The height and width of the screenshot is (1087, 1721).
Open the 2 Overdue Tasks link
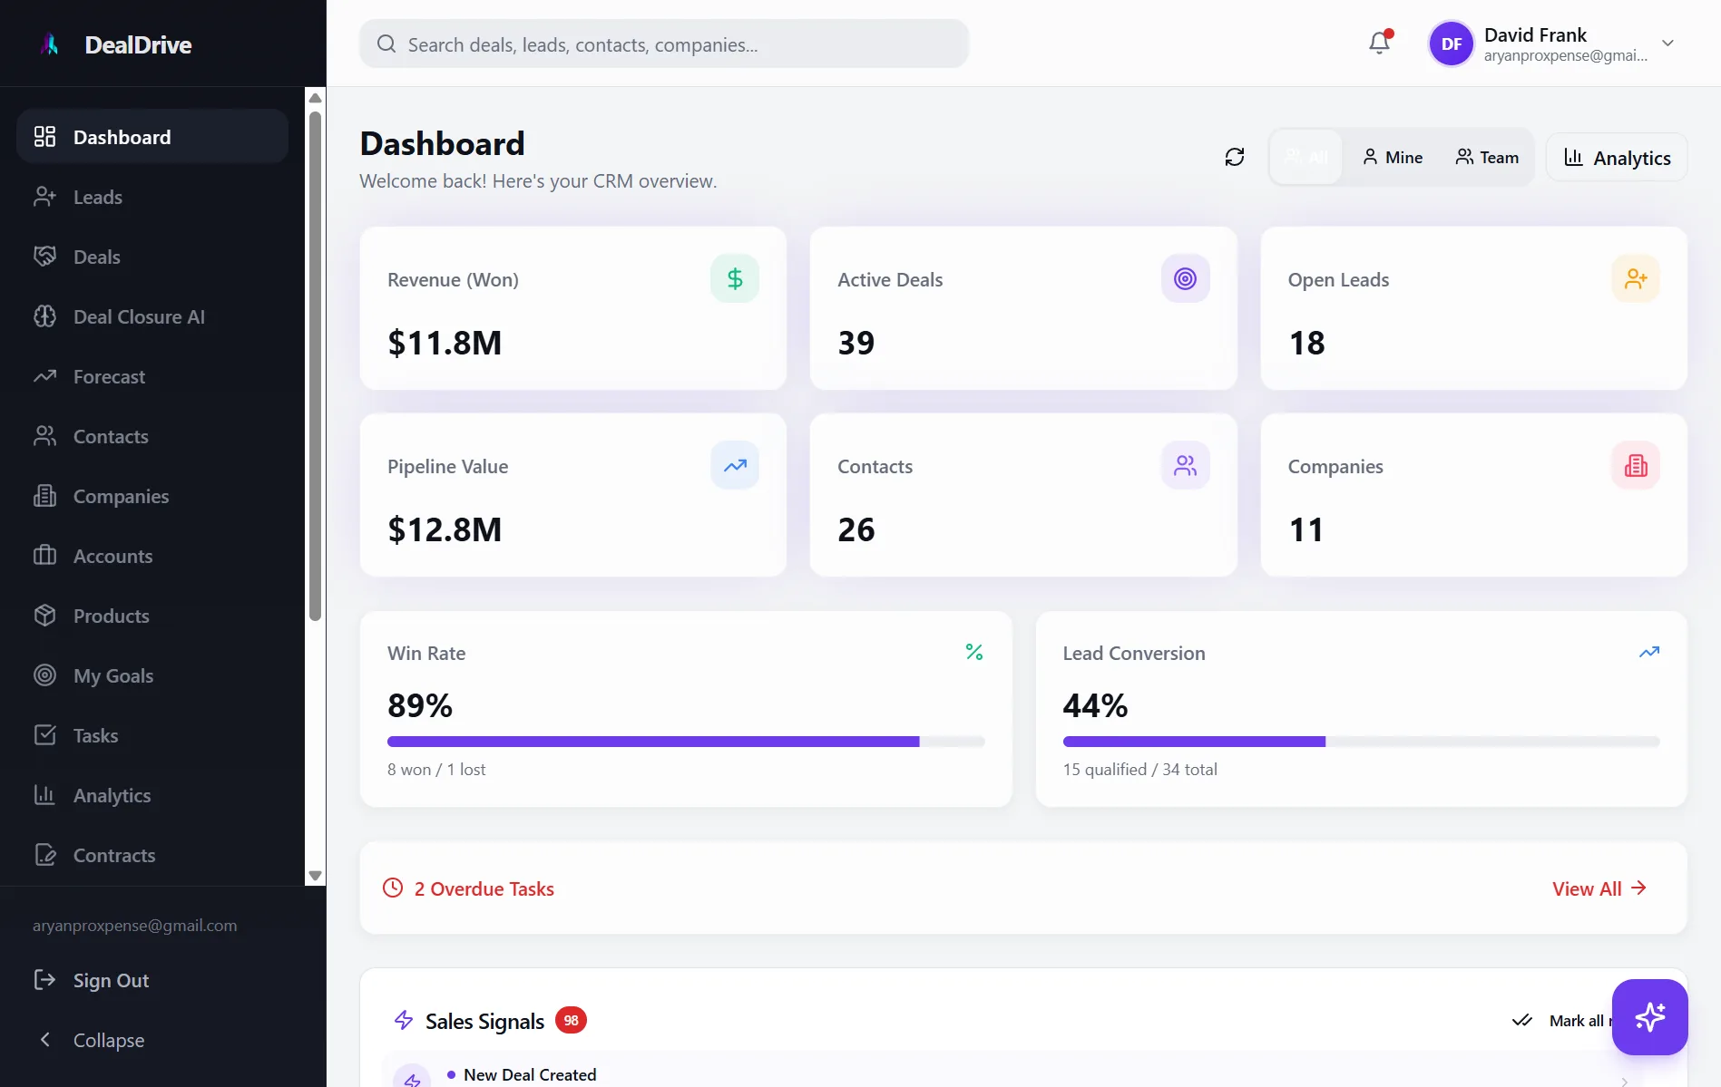click(x=483, y=888)
